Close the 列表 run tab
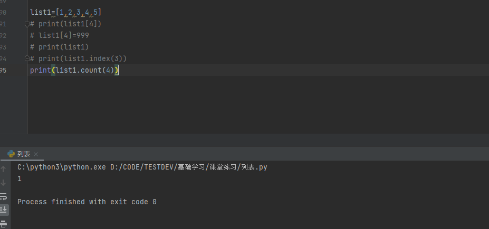This screenshot has width=489, height=229. [x=36, y=154]
